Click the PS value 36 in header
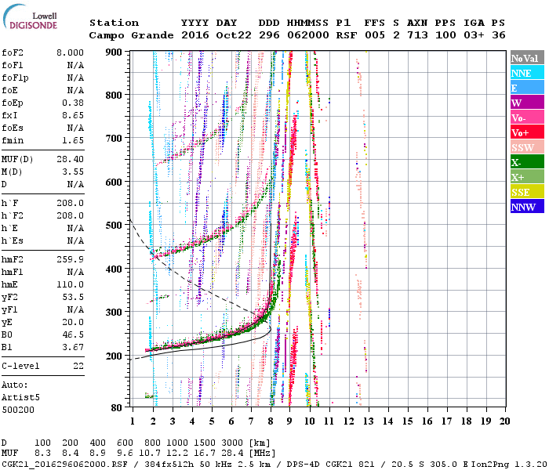The height and width of the screenshot is (470, 549). [x=499, y=35]
